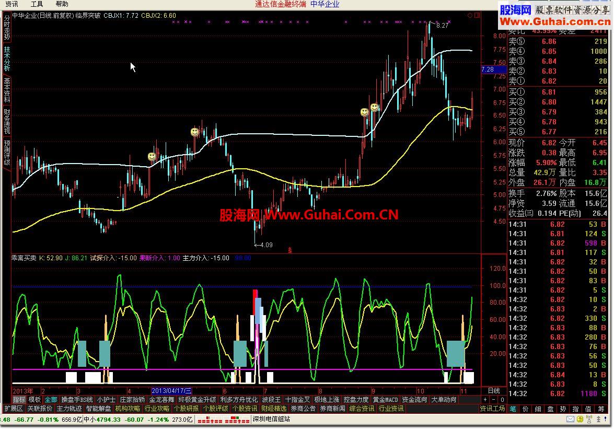614x429 pixels.
Task: Choose the 大单动向 indicator
Action: (444, 400)
